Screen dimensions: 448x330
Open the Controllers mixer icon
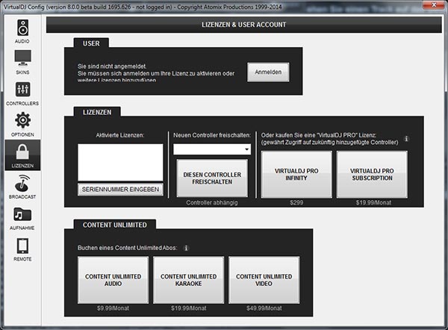tap(22, 89)
